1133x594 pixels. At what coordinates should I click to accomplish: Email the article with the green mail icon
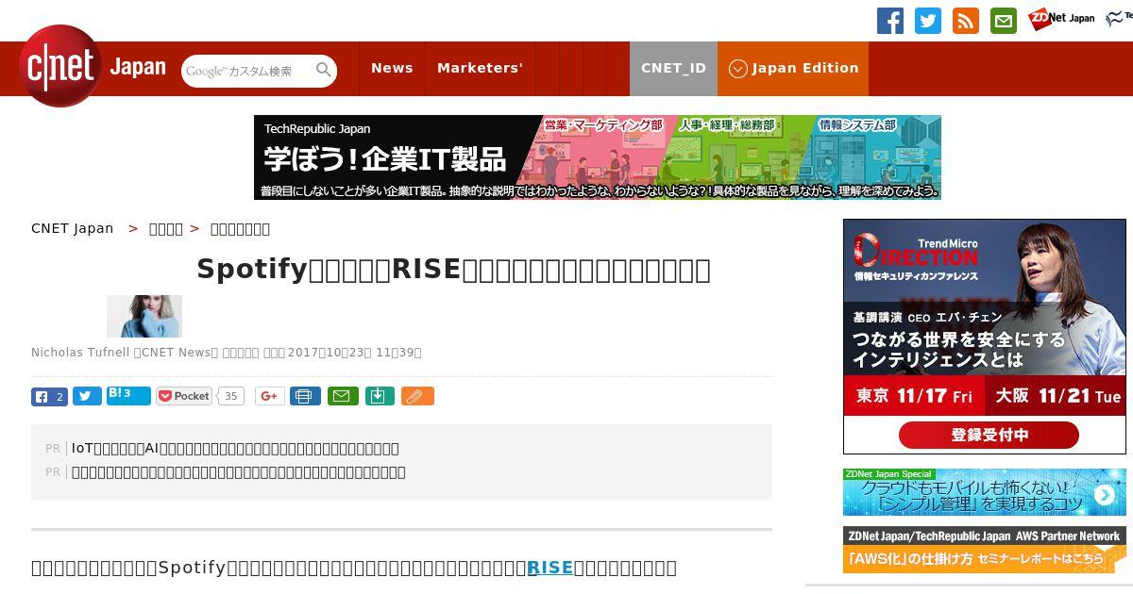[343, 396]
